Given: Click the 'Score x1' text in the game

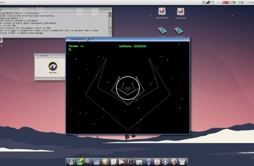Looking at the screenshot, I should pos(76,46).
